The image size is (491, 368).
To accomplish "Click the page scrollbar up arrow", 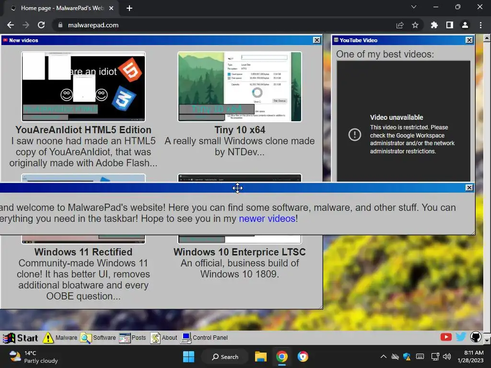I will [x=487, y=38].
